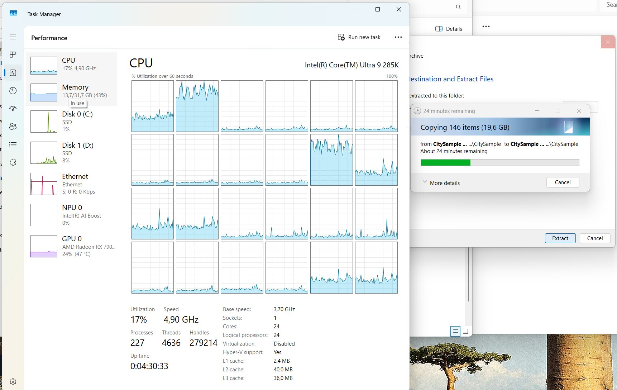Select CPU in the performance list
Viewport: 617px width, 390px height.
[71, 66]
